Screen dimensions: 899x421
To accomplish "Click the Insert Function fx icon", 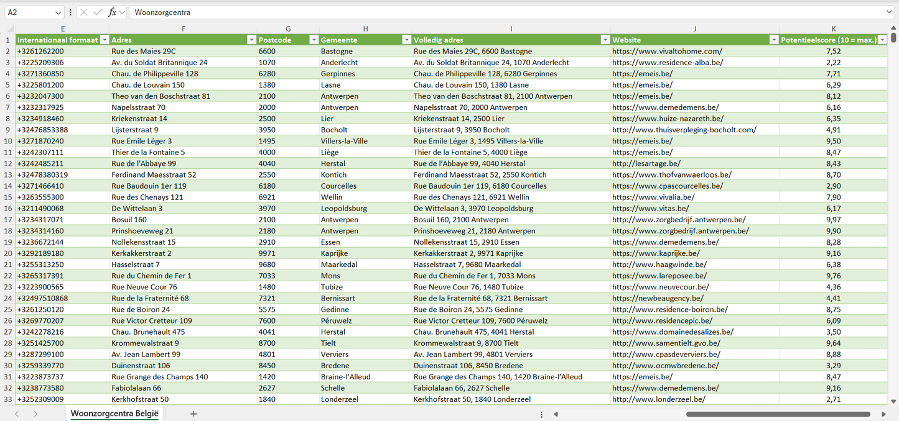I will click(x=112, y=12).
